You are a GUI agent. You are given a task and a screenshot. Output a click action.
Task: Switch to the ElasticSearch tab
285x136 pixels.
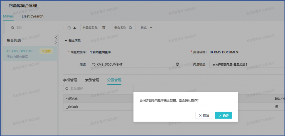(x=33, y=16)
